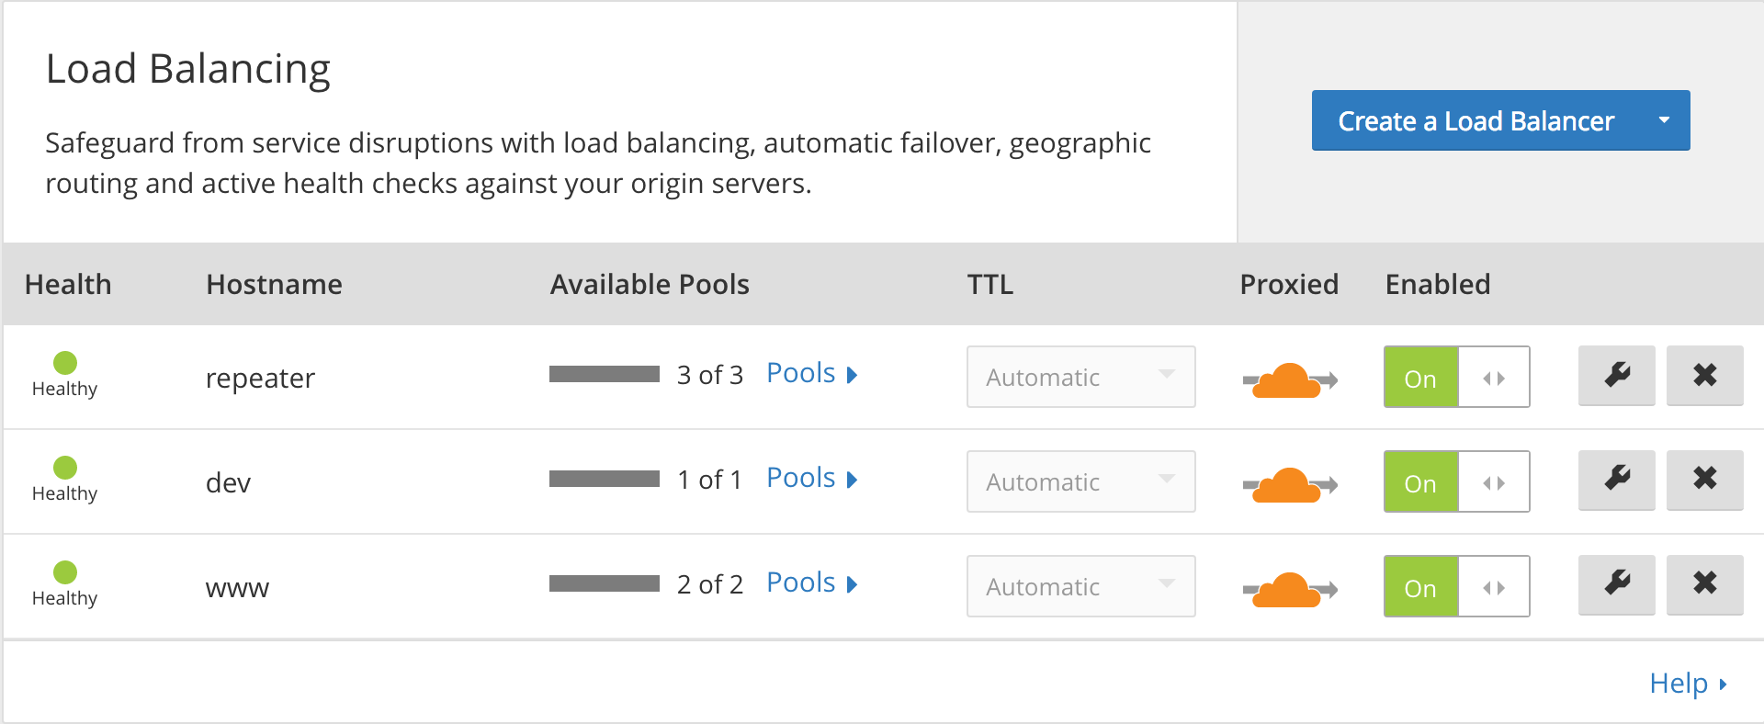
Task: Open the TTL Automatic dropdown for repeater
Action: click(x=1080, y=377)
